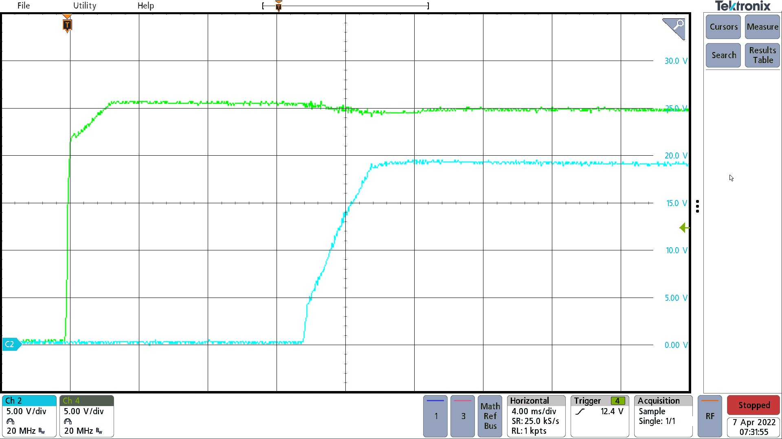Open the Acquisition settings badge

[x=663, y=416]
